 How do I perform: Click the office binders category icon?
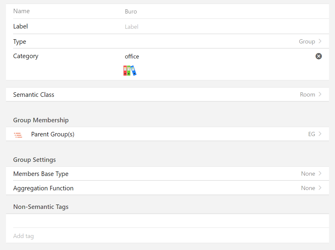click(x=130, y=71)
